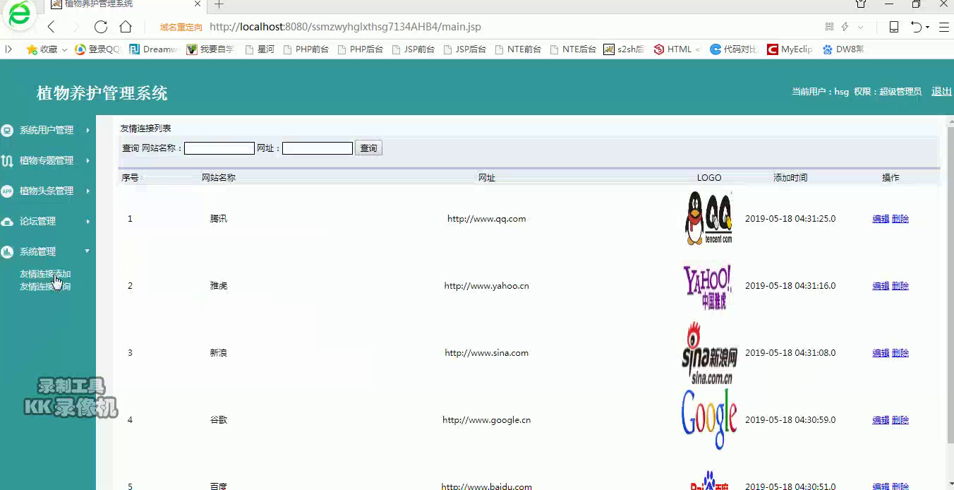Reload the page with the refresh icon

(101, 27)
